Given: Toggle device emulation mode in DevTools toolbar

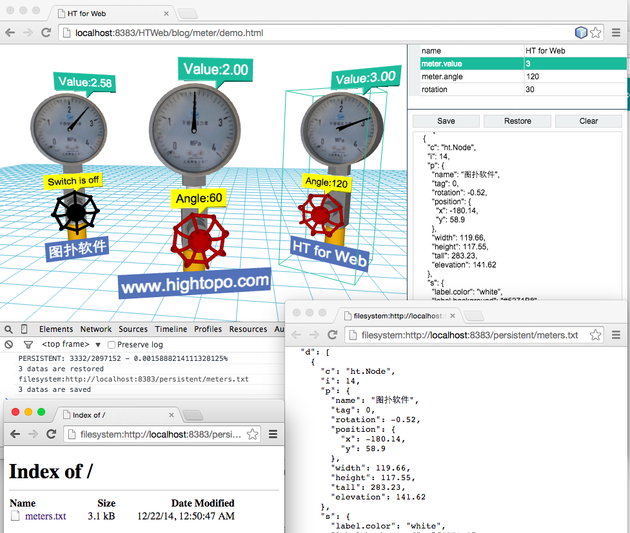Looking at the screenshot, I should 23,329.
